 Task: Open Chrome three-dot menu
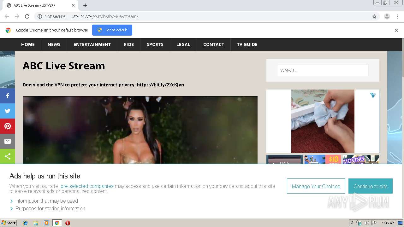(x=397, y=16)
